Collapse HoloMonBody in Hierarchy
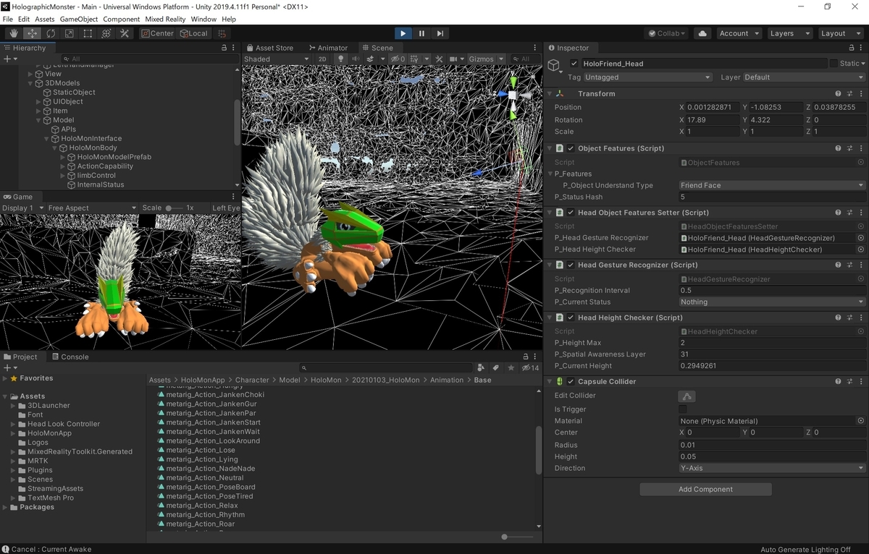 (x=54, y=148)
